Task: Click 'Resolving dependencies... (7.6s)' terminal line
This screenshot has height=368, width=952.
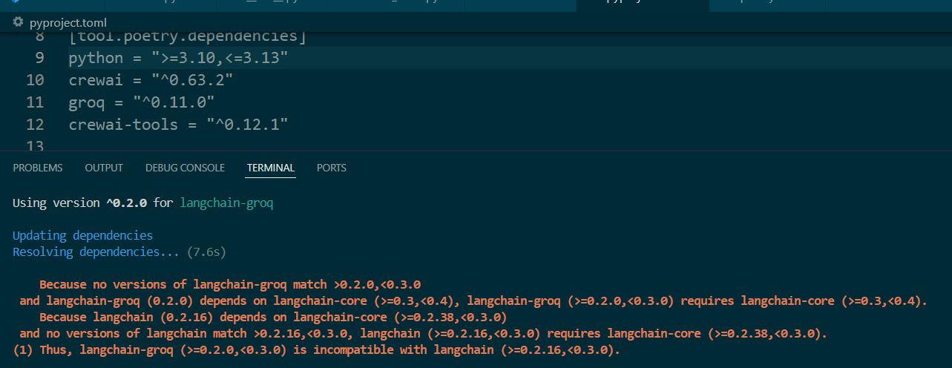Action: click(119, 252)
